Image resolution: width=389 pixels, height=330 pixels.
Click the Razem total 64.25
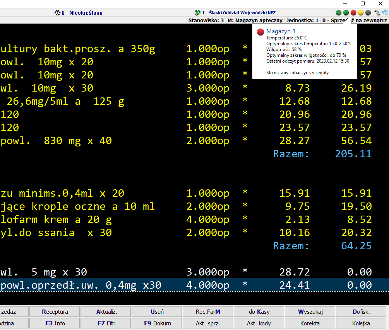click(356, 246)
